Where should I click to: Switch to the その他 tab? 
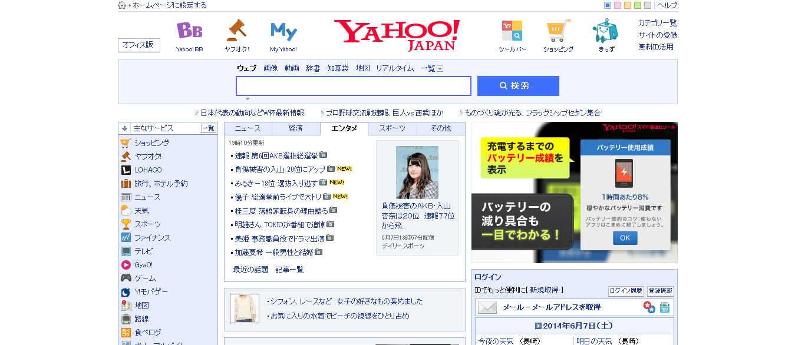tap(440, 128)
